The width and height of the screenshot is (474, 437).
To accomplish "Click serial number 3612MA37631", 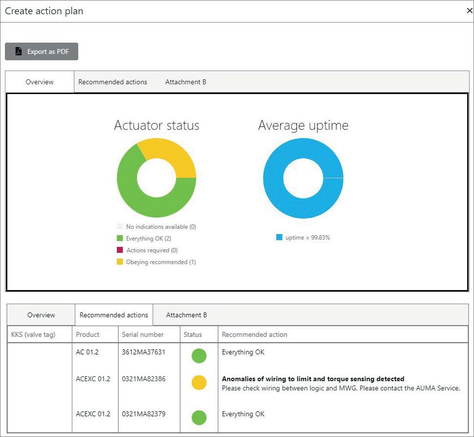I will (144, 352).
